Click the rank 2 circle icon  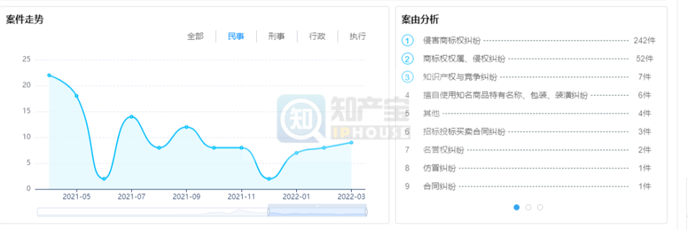click(408, 58)
